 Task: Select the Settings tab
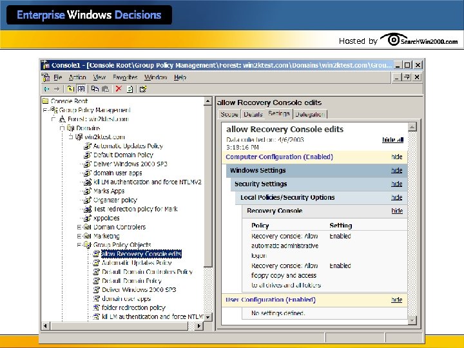[x=279, y=113]
